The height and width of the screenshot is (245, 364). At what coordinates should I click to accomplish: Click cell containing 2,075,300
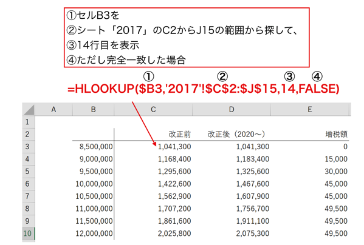[232, 233]
